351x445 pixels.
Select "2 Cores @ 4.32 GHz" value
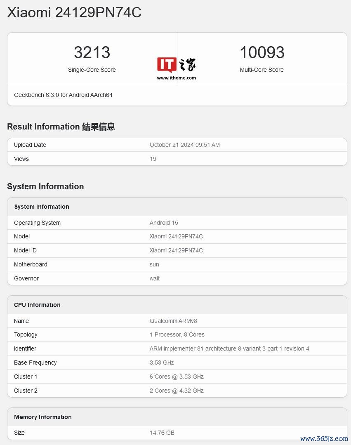(x=177, y=391)
